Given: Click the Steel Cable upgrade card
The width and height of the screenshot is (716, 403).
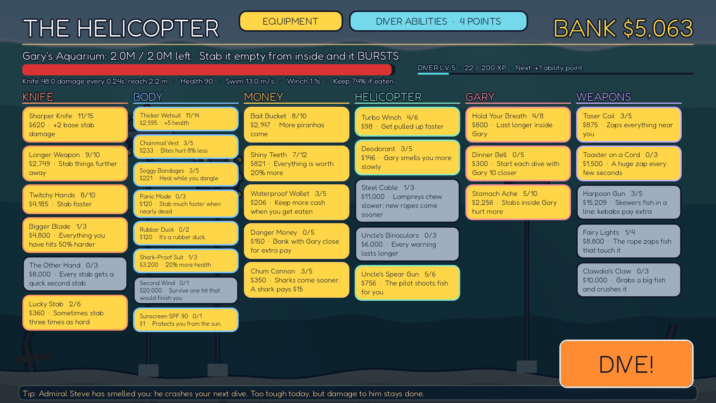Looking at the screenshot, I should (407, 201).
